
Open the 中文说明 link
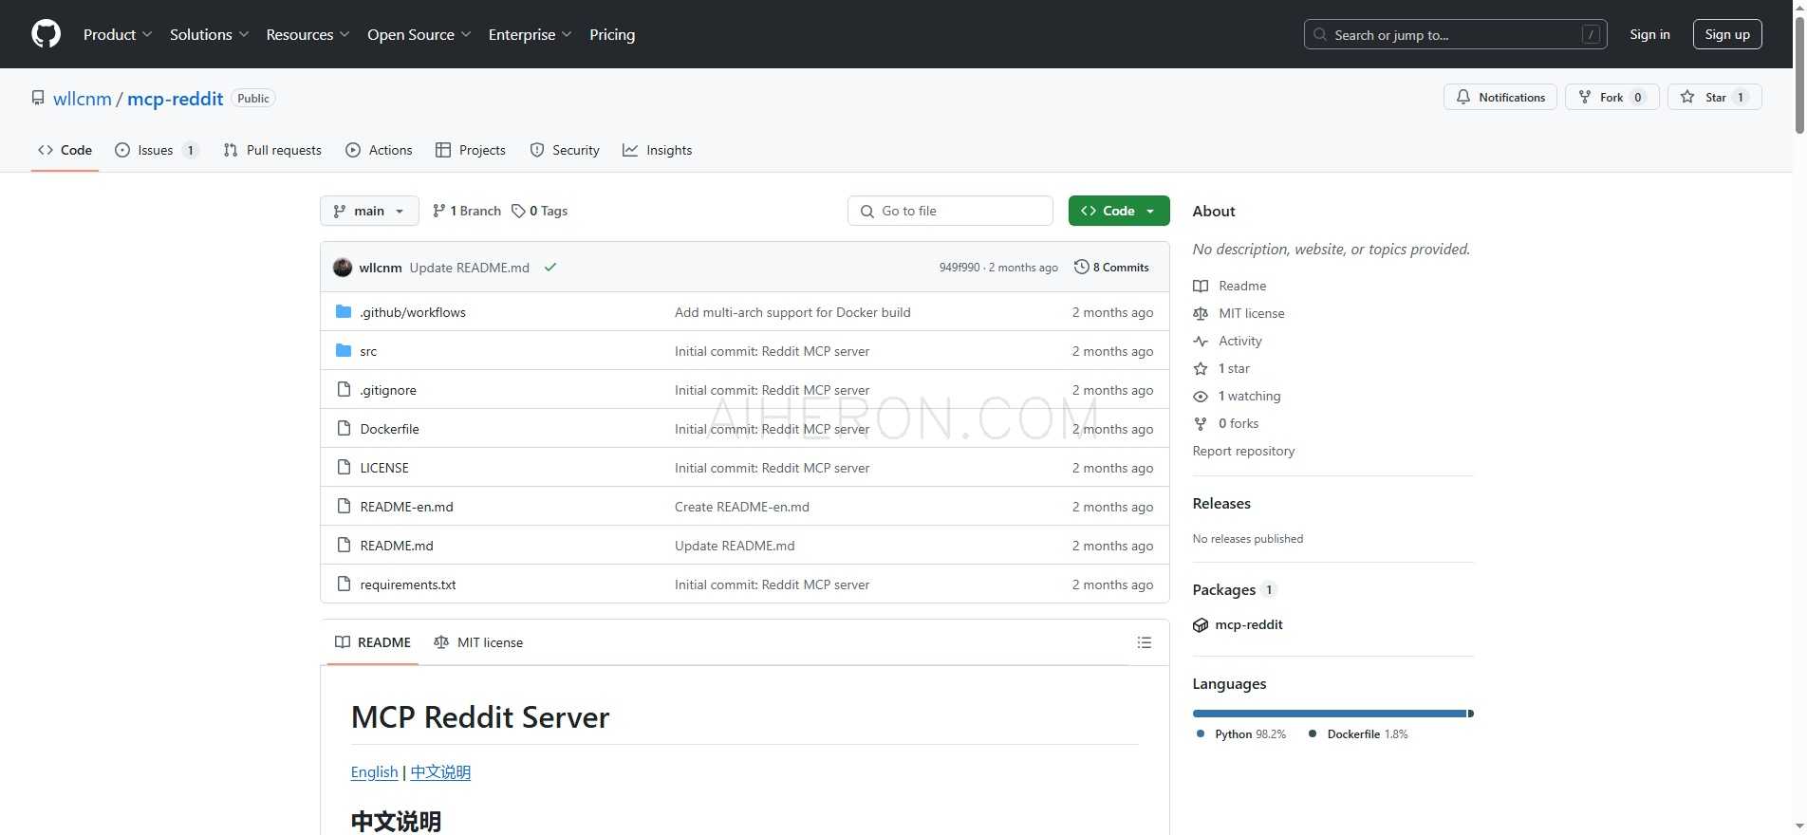pyautogui.click(x=440, y=772)
